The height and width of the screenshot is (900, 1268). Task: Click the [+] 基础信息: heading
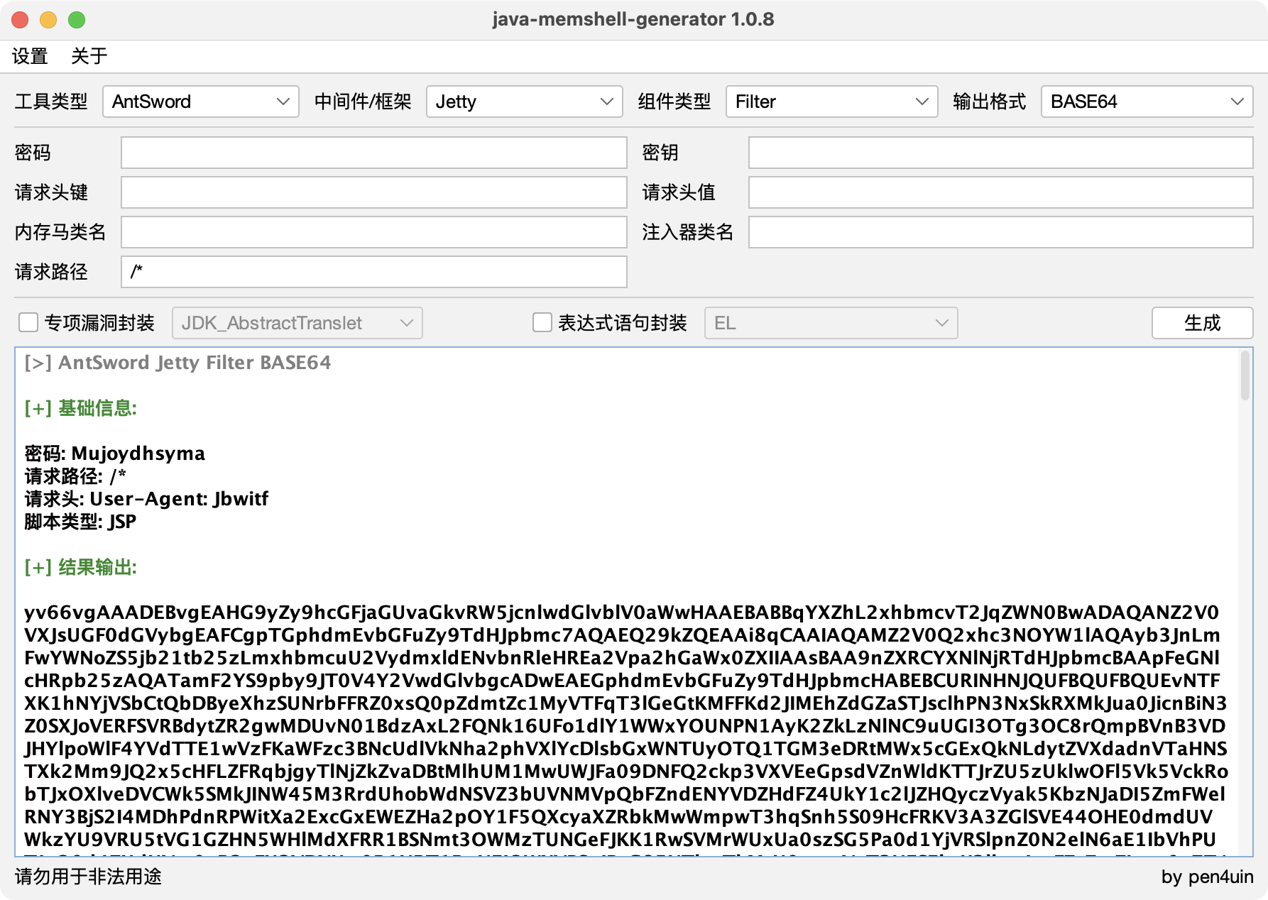pyautogui.click(x=80, y=408)
